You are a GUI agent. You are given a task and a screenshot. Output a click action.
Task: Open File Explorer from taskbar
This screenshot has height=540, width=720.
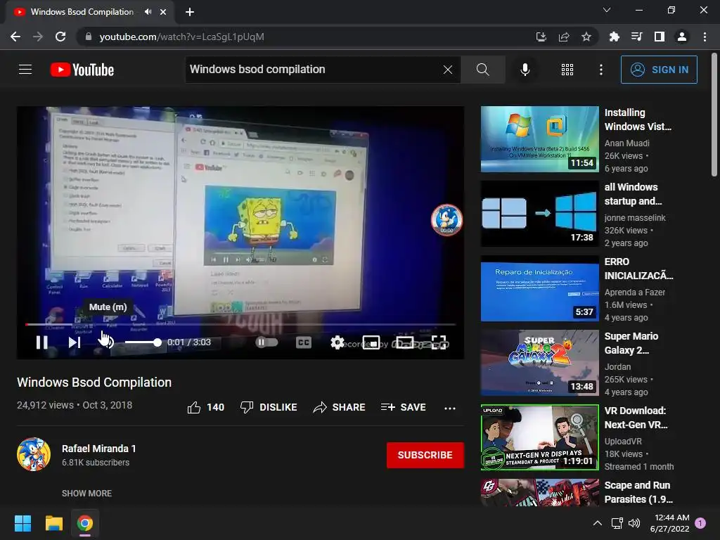tap(53, 523)
